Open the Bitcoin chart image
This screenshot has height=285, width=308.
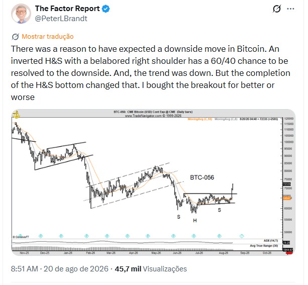(x=153, y=182)
